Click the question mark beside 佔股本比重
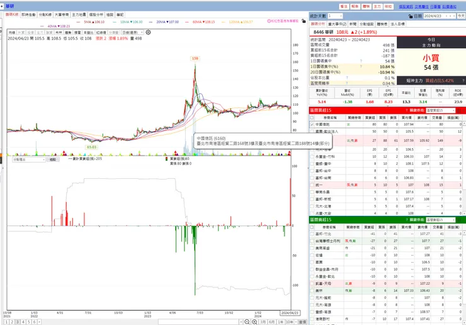The width and height of the screenshot is (466, 325). click(x=347, y=78)
